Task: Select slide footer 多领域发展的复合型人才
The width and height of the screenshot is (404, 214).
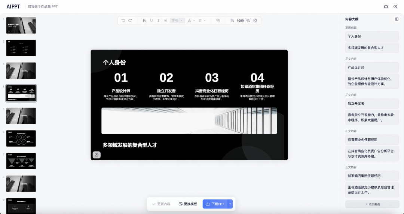Action: pyautogui.click(x=130, y=145)
